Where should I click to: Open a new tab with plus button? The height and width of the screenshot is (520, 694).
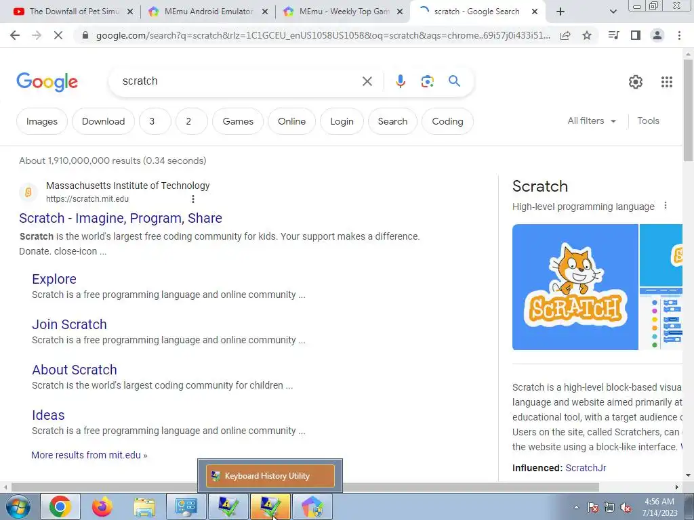click(x=560, y=12)
